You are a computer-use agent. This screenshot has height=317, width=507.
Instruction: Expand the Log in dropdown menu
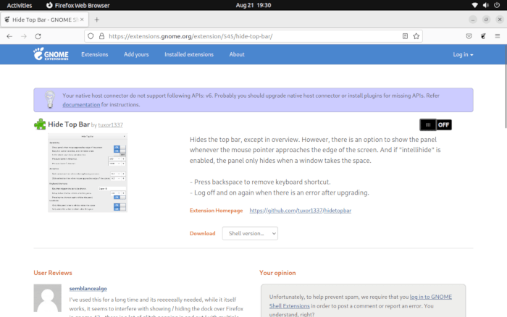click(x=463, y=54)
